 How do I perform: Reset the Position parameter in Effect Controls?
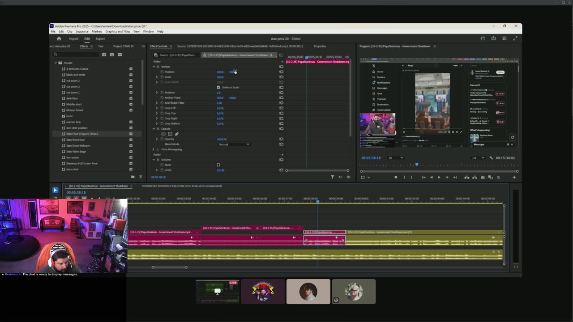tap(281, 72)
